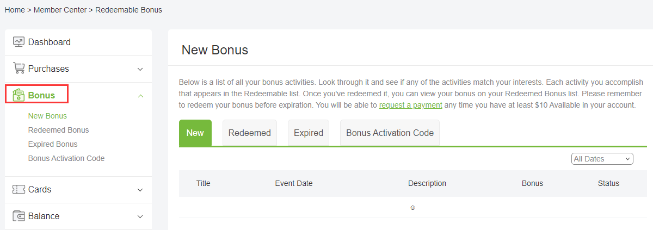Follow the request a payment link
Image resolution: width=653 pixels, height=230 pixels.
[x=410, y=105]
